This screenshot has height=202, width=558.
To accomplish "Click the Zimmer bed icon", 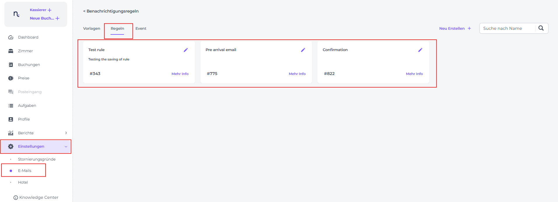I will click(x=11, y=51).
